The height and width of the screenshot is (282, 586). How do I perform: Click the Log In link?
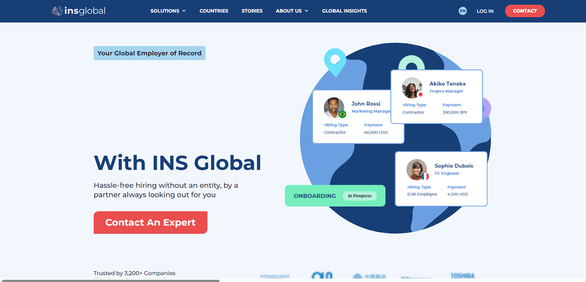pyautogui.click(x=485, y=11)
